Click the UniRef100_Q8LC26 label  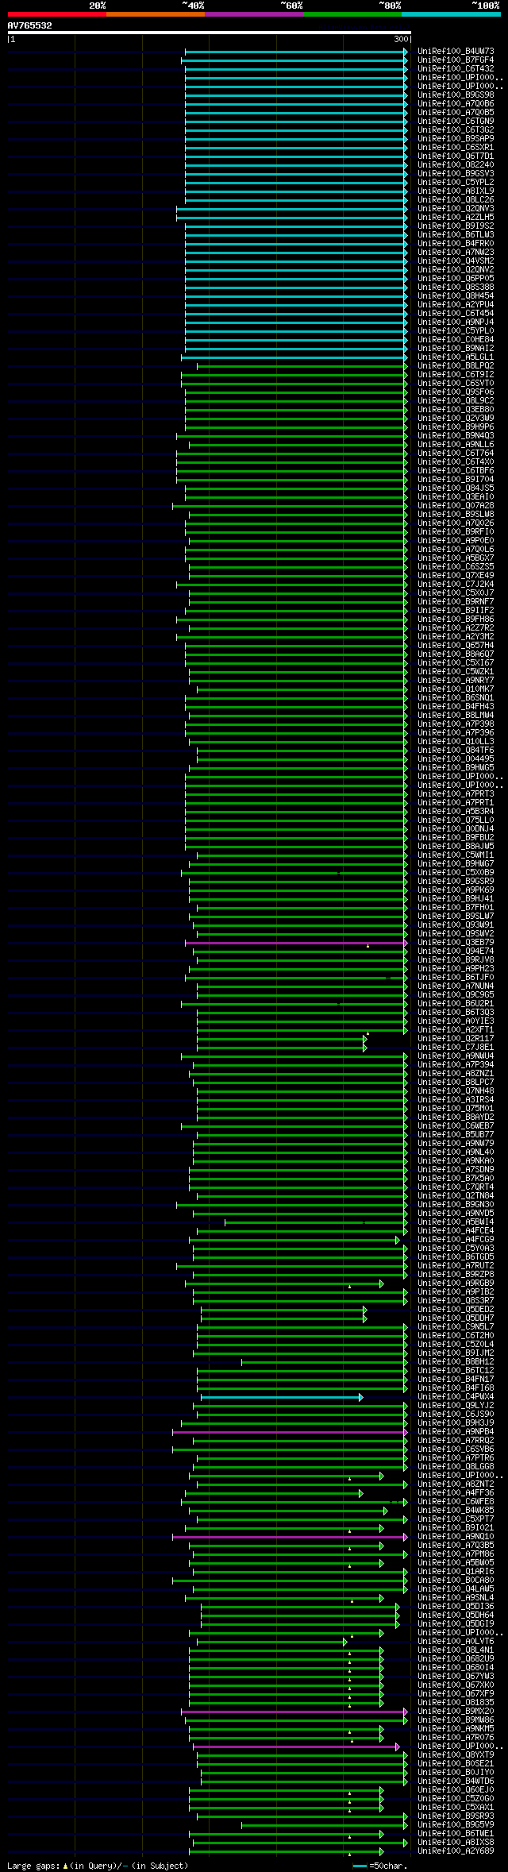pyautogui.click(x=456, y=200)
